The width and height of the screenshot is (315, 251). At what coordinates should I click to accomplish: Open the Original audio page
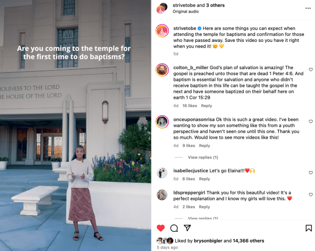tap(186, 12)
